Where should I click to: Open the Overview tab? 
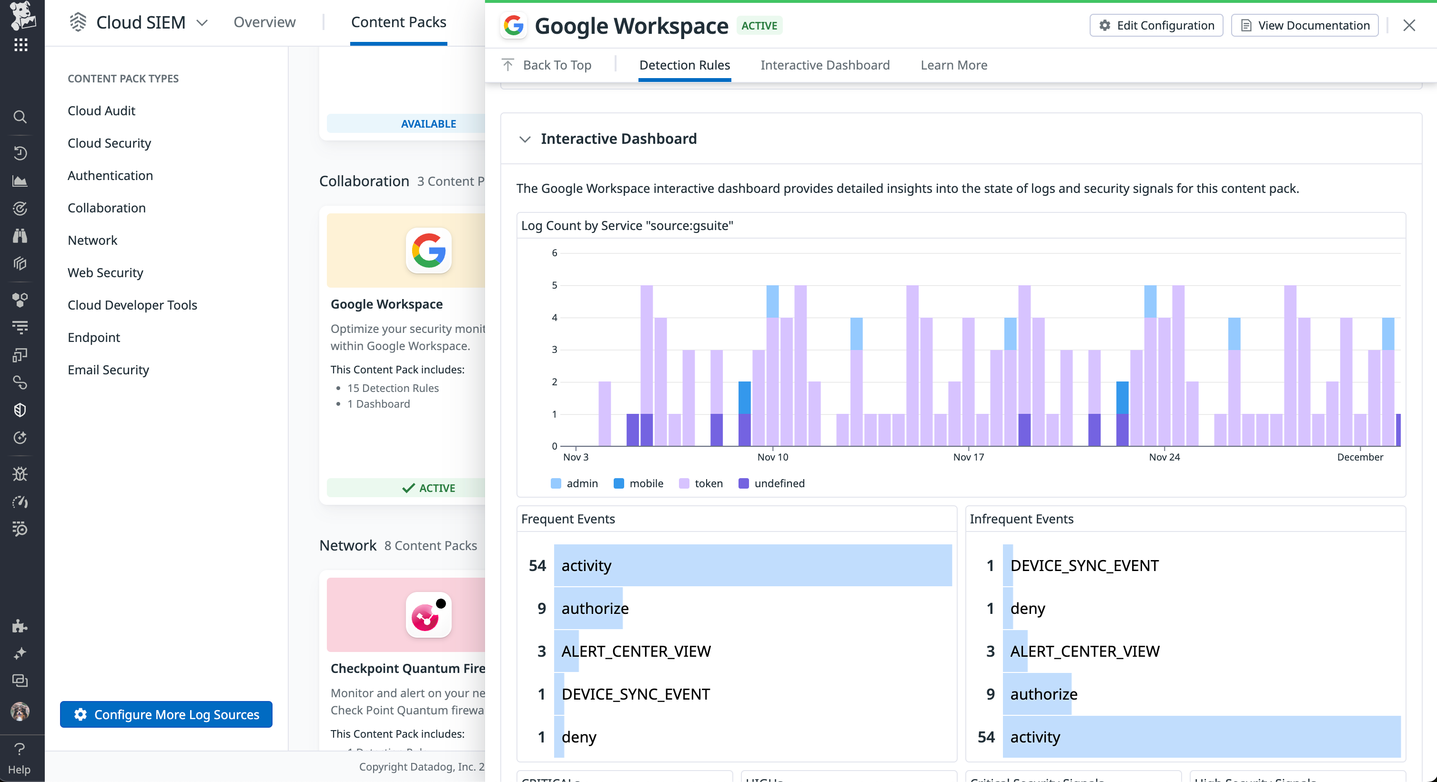(x=264, y=22)
